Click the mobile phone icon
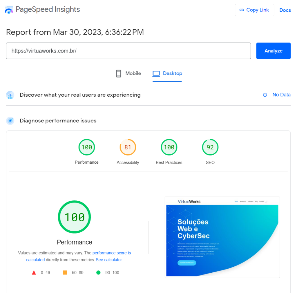The height and width of the screenshot is (293, 297). 119,73
